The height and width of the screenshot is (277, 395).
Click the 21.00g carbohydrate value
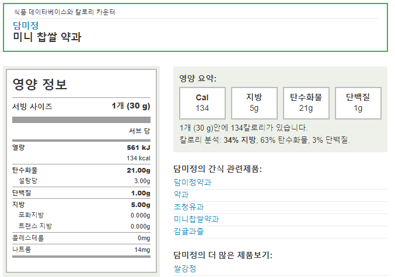pyautogui.click(x=138, y=170)
